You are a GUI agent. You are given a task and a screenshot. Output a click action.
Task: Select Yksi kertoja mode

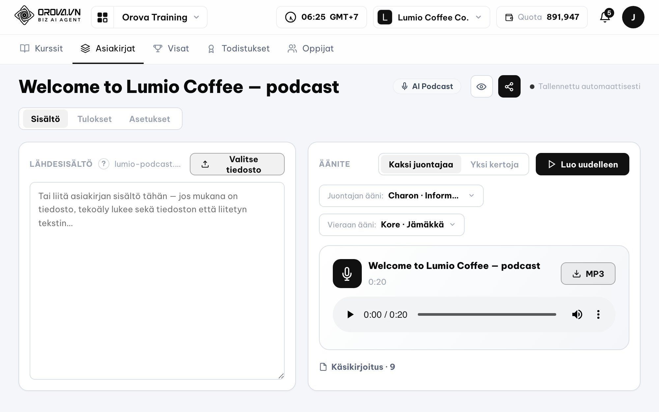click(x=494, y=164)
